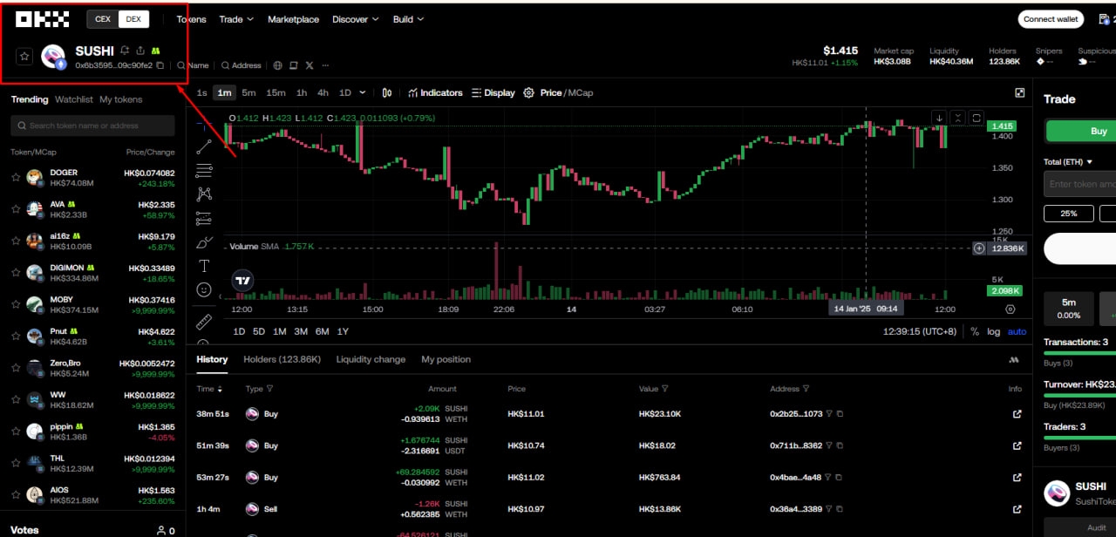Expand chart to fullscreen
1116x537 pixels.
[x=1020, y=92]
